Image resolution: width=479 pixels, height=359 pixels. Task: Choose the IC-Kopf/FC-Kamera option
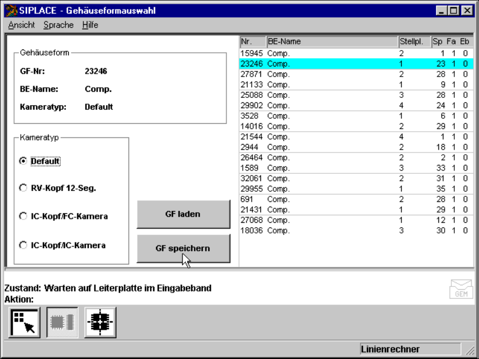click(23, 216)
